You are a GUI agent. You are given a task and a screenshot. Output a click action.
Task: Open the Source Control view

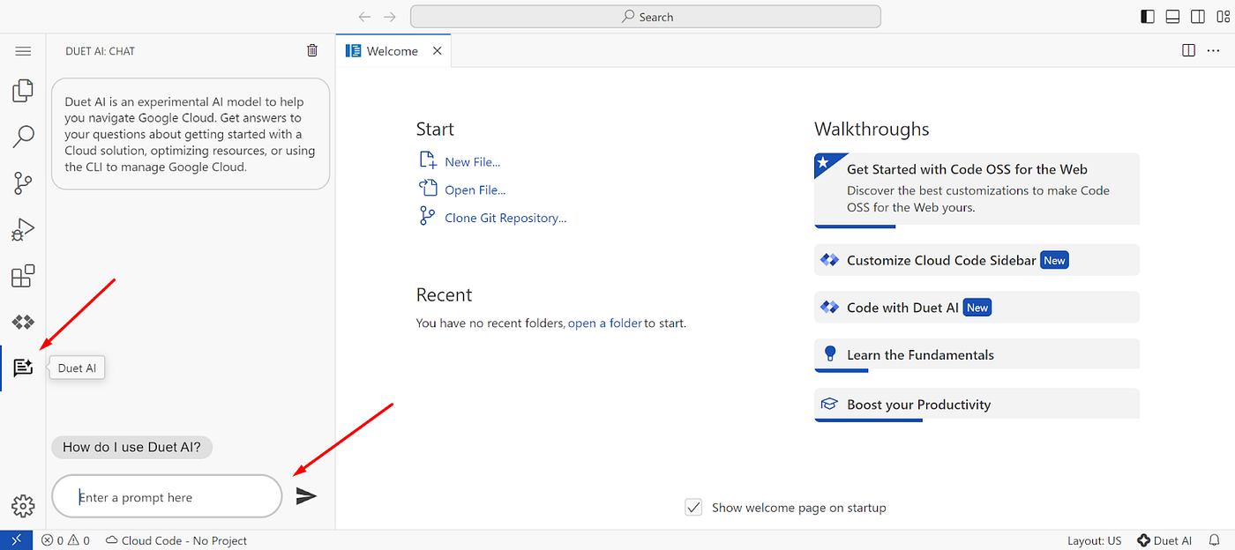click(x=23, y=183)
